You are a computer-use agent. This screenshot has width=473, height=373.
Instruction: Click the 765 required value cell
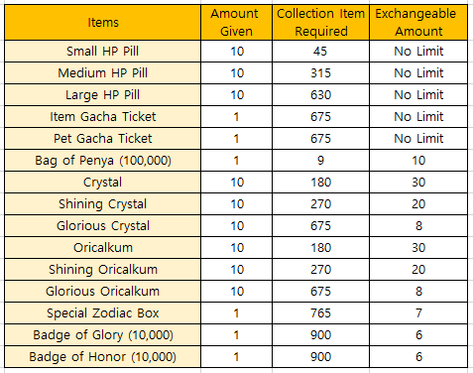320,313
